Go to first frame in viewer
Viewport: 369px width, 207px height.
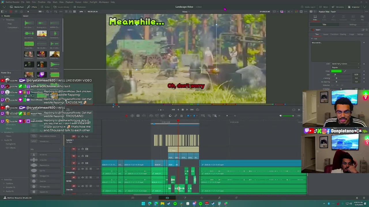[x=173, y=110]
